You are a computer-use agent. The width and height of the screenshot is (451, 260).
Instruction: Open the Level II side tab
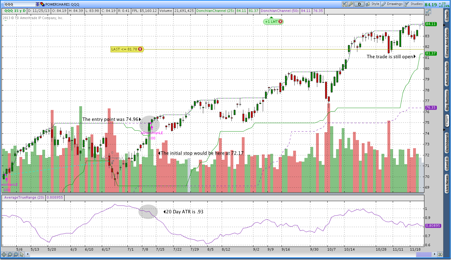(x=447, y=164)
